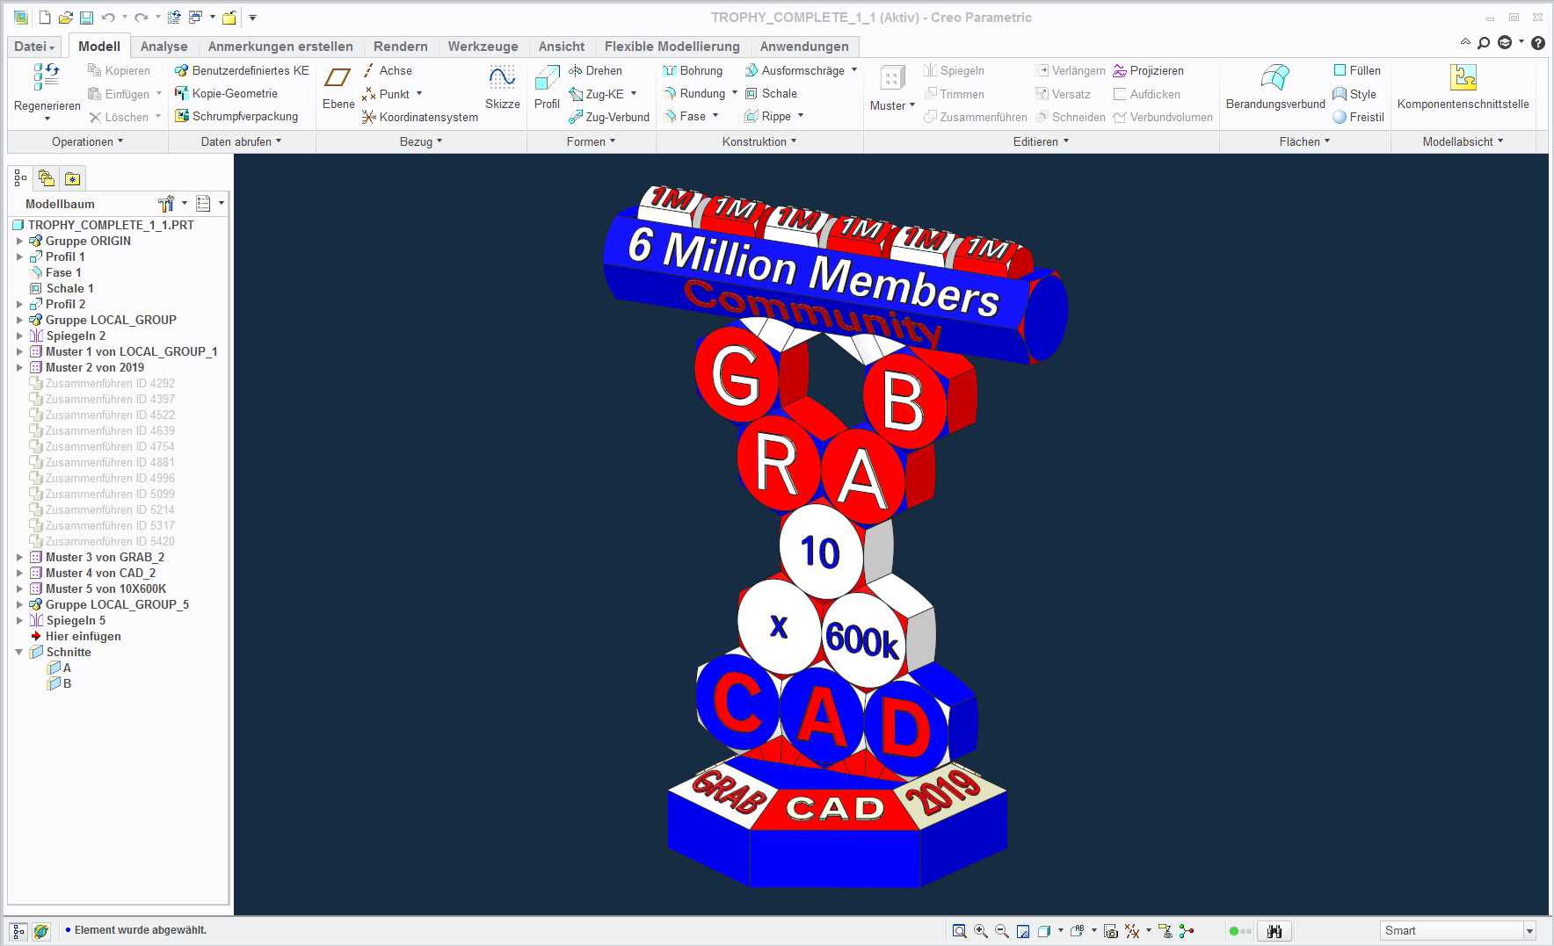Viewport: 1554px width, 946px height.
Task: Create a new file from quick access toolbar
Action: [44, 18]
